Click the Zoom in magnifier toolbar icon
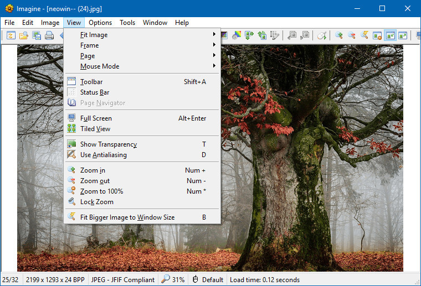The width and height of the screenshot is (421, 286). click(339, 35)
